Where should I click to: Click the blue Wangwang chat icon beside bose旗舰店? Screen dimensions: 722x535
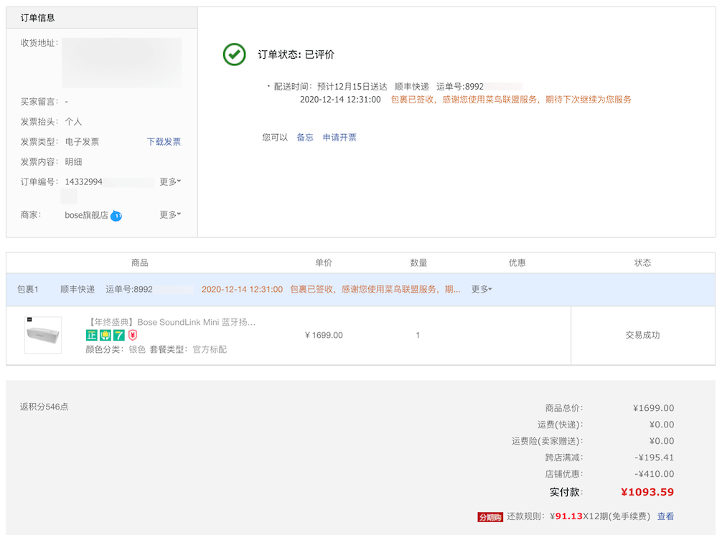tap(116, 215)
